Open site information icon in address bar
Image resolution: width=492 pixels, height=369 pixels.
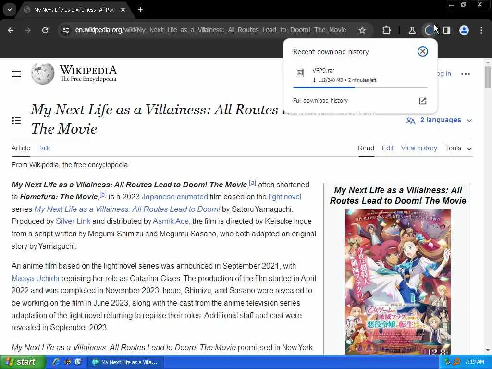pyautogui.click(x=66, y=30)
